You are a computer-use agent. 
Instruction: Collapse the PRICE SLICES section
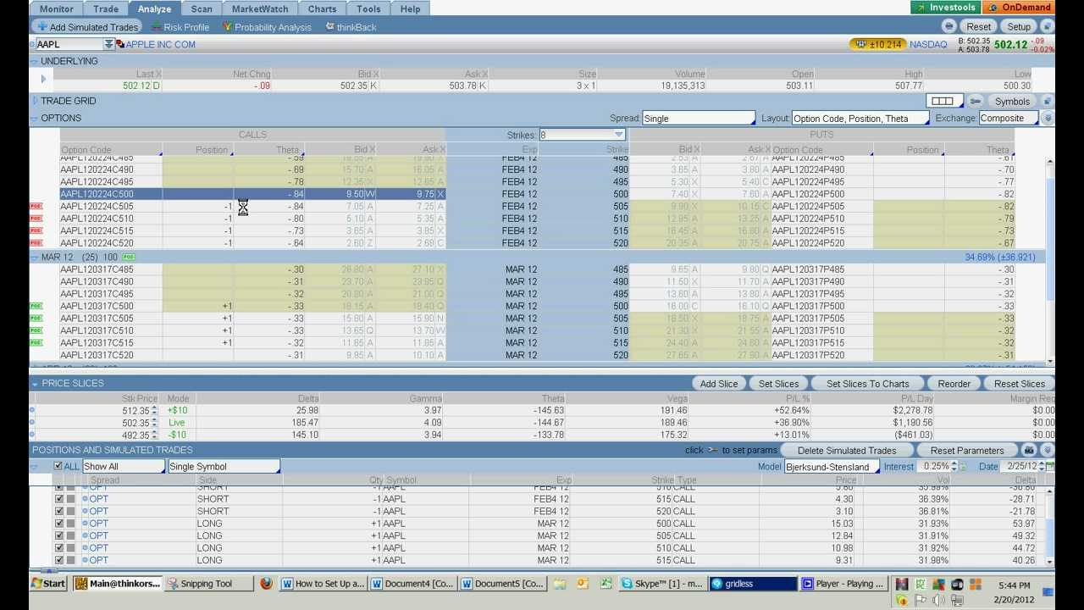tap(35, 384)
